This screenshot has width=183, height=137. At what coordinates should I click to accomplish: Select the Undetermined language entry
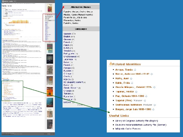(70, 57)
